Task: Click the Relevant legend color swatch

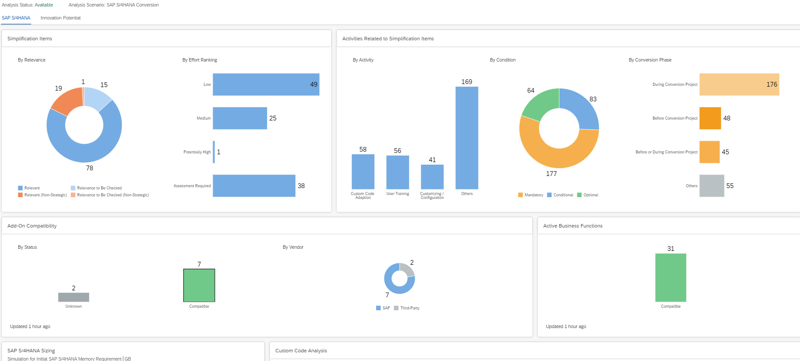Action: [20, 188]
